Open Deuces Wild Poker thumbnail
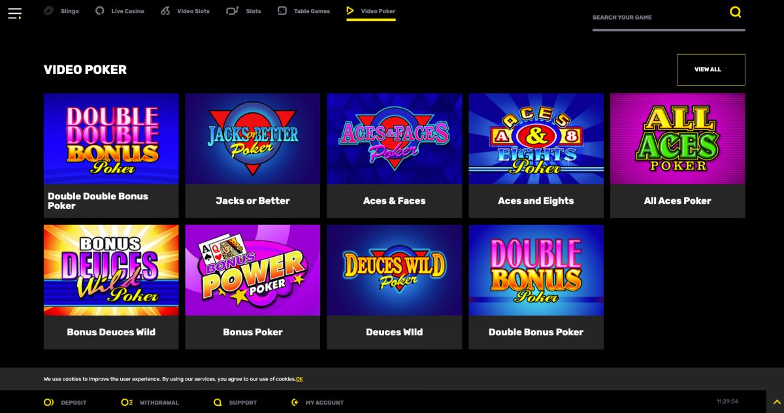 pyautogui.click(x=395, y=270)
